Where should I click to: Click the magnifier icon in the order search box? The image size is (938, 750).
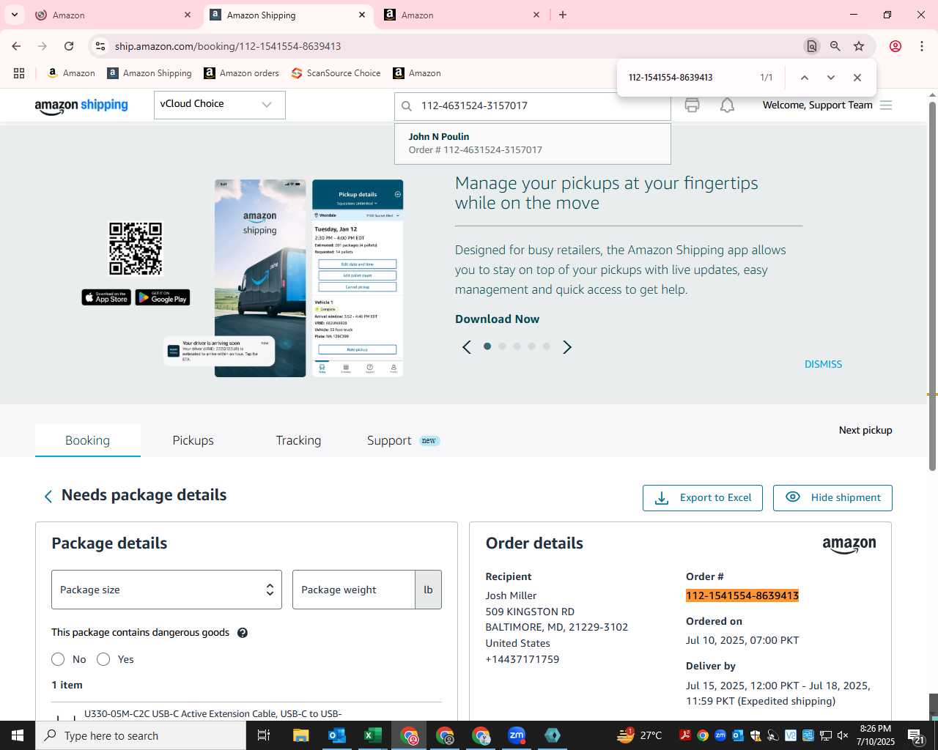[407, 105]
